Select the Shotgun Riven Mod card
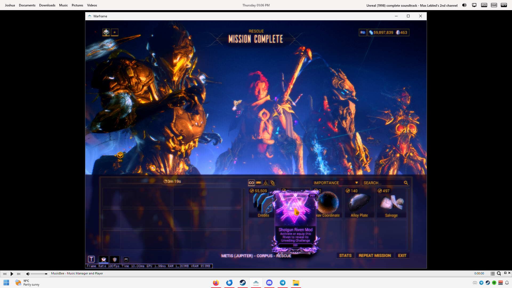Viewport: 512px width, 288px height. [295, 221]
